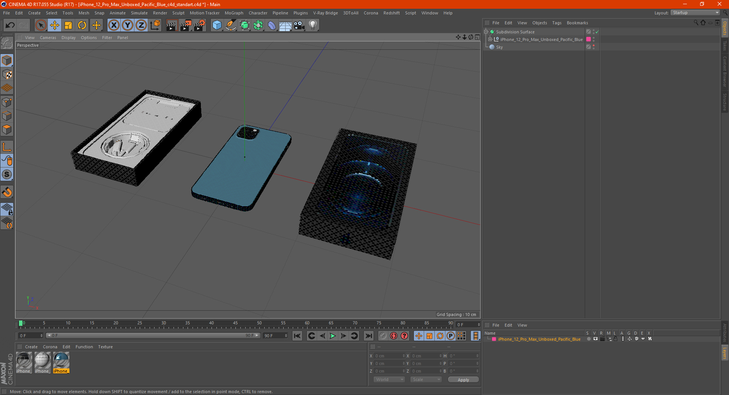Image resolution: width=729 pixels, height=395 pixels.
Task: Activate the Move tool in toolbar
Action: pos(55,25)
